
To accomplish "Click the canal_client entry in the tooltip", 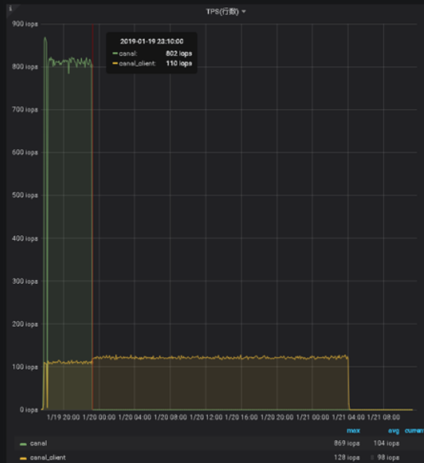I will (x=137, y=64).
